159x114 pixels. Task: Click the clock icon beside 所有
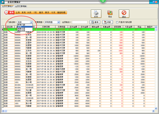6,12
